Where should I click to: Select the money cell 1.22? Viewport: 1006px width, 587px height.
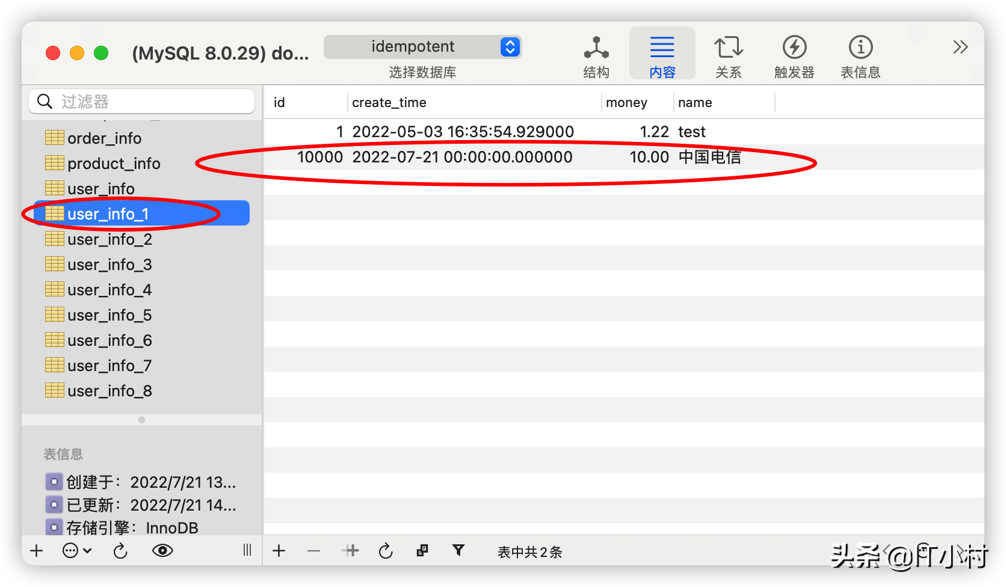coord(654,132)
